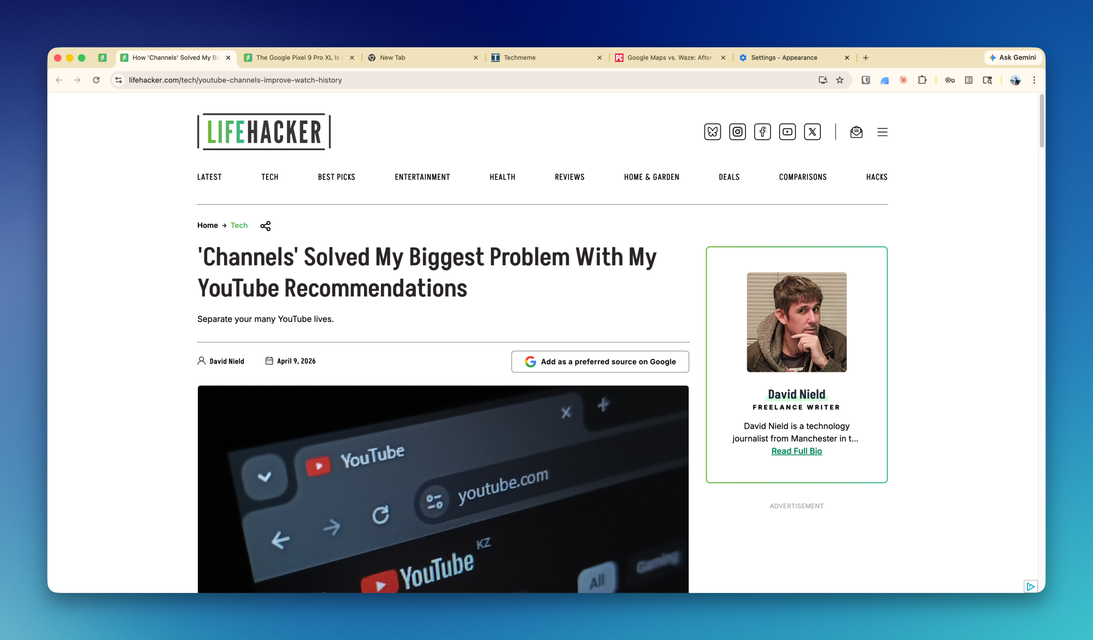Select the HOME & GARDEN navigation item

click(x=651, y=177)
